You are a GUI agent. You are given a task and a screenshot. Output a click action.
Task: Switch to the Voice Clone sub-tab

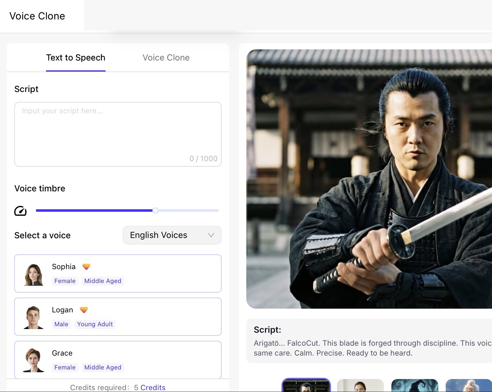pyautogui.click(x=166, y=58)
